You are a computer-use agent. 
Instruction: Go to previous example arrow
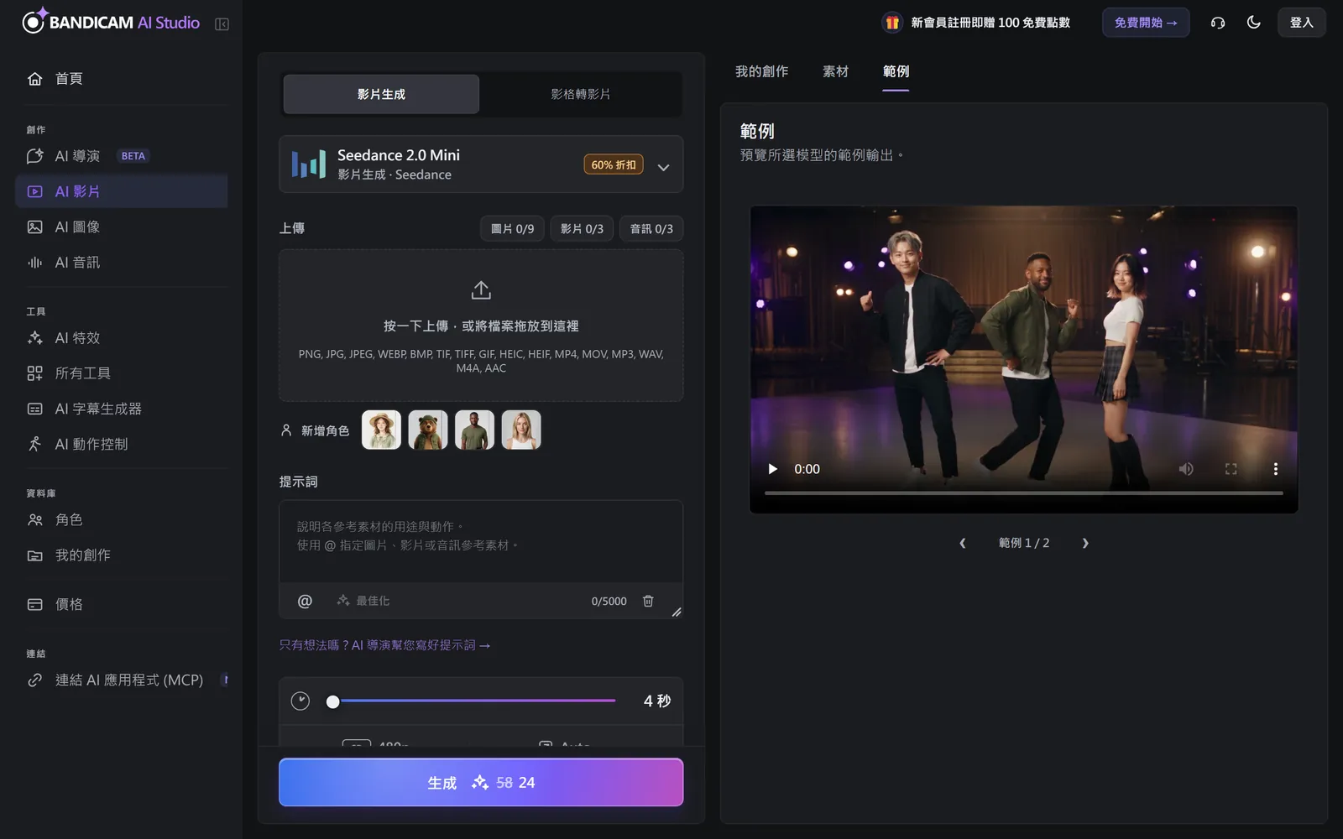pyautogui.click(x=963, y=543)
